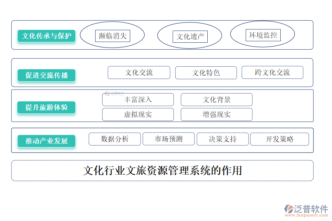
Task: Choose the 虚拟现实 box
Action: click(138, 115)
